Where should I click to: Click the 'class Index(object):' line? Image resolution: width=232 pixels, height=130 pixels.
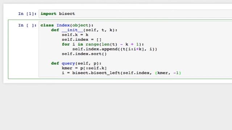(x=67, y=25)
